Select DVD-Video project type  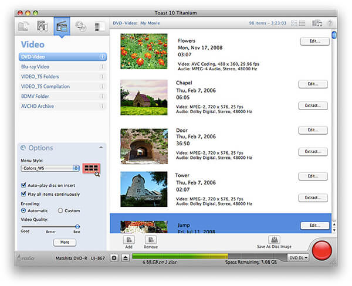point(63,57)
